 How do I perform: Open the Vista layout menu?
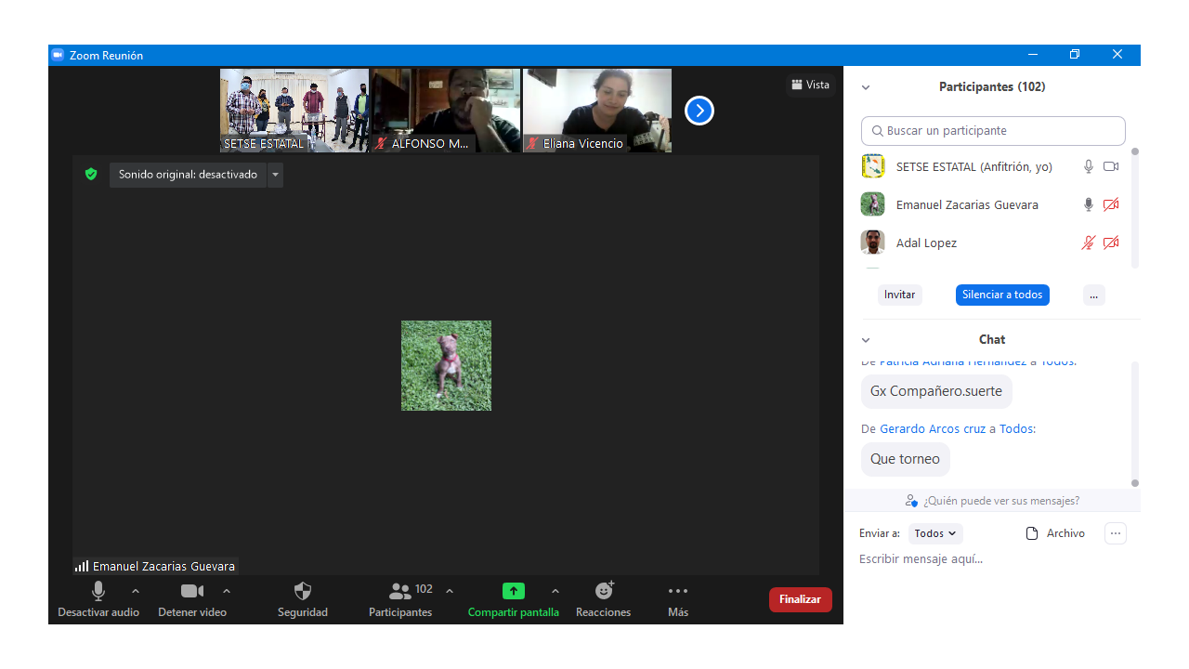(x=810, y=85)
